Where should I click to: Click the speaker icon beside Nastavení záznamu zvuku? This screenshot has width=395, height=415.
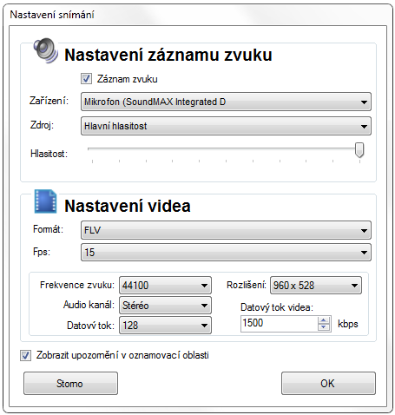click(x=45, y=50)
